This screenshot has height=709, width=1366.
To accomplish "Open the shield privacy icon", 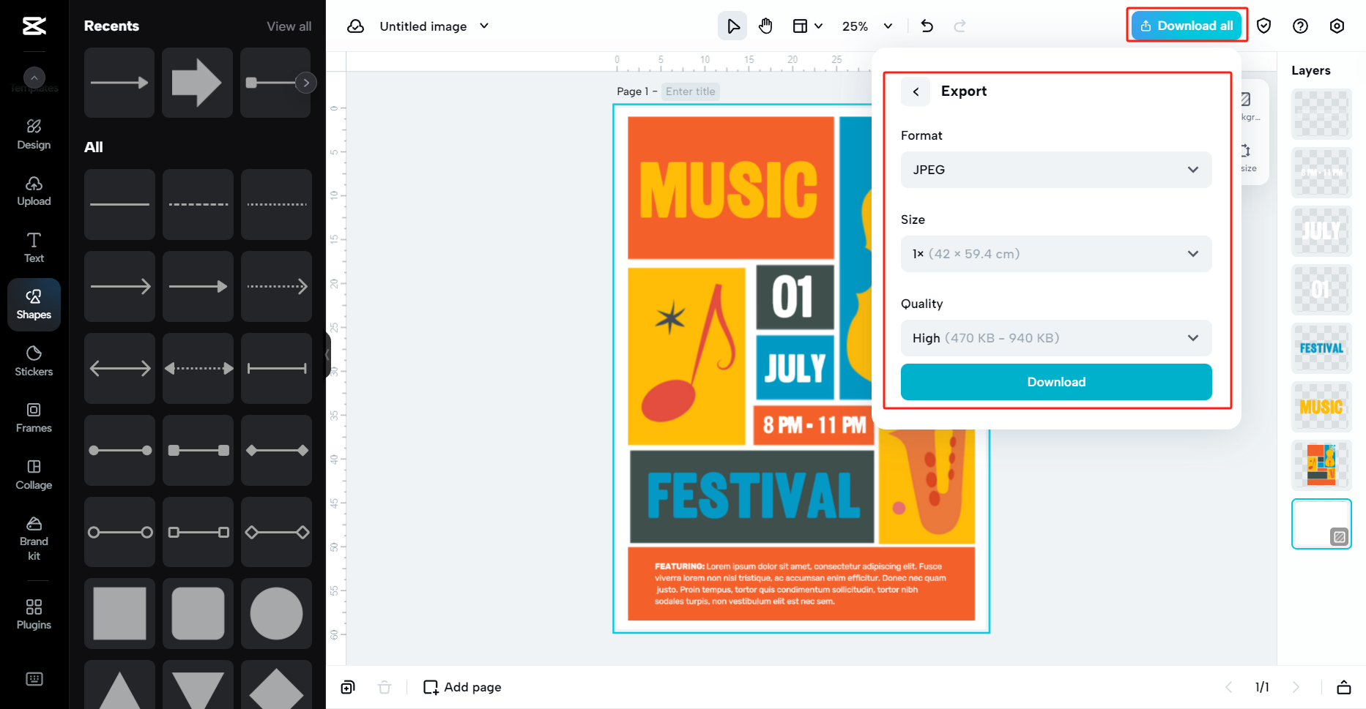I will 1264,26.
